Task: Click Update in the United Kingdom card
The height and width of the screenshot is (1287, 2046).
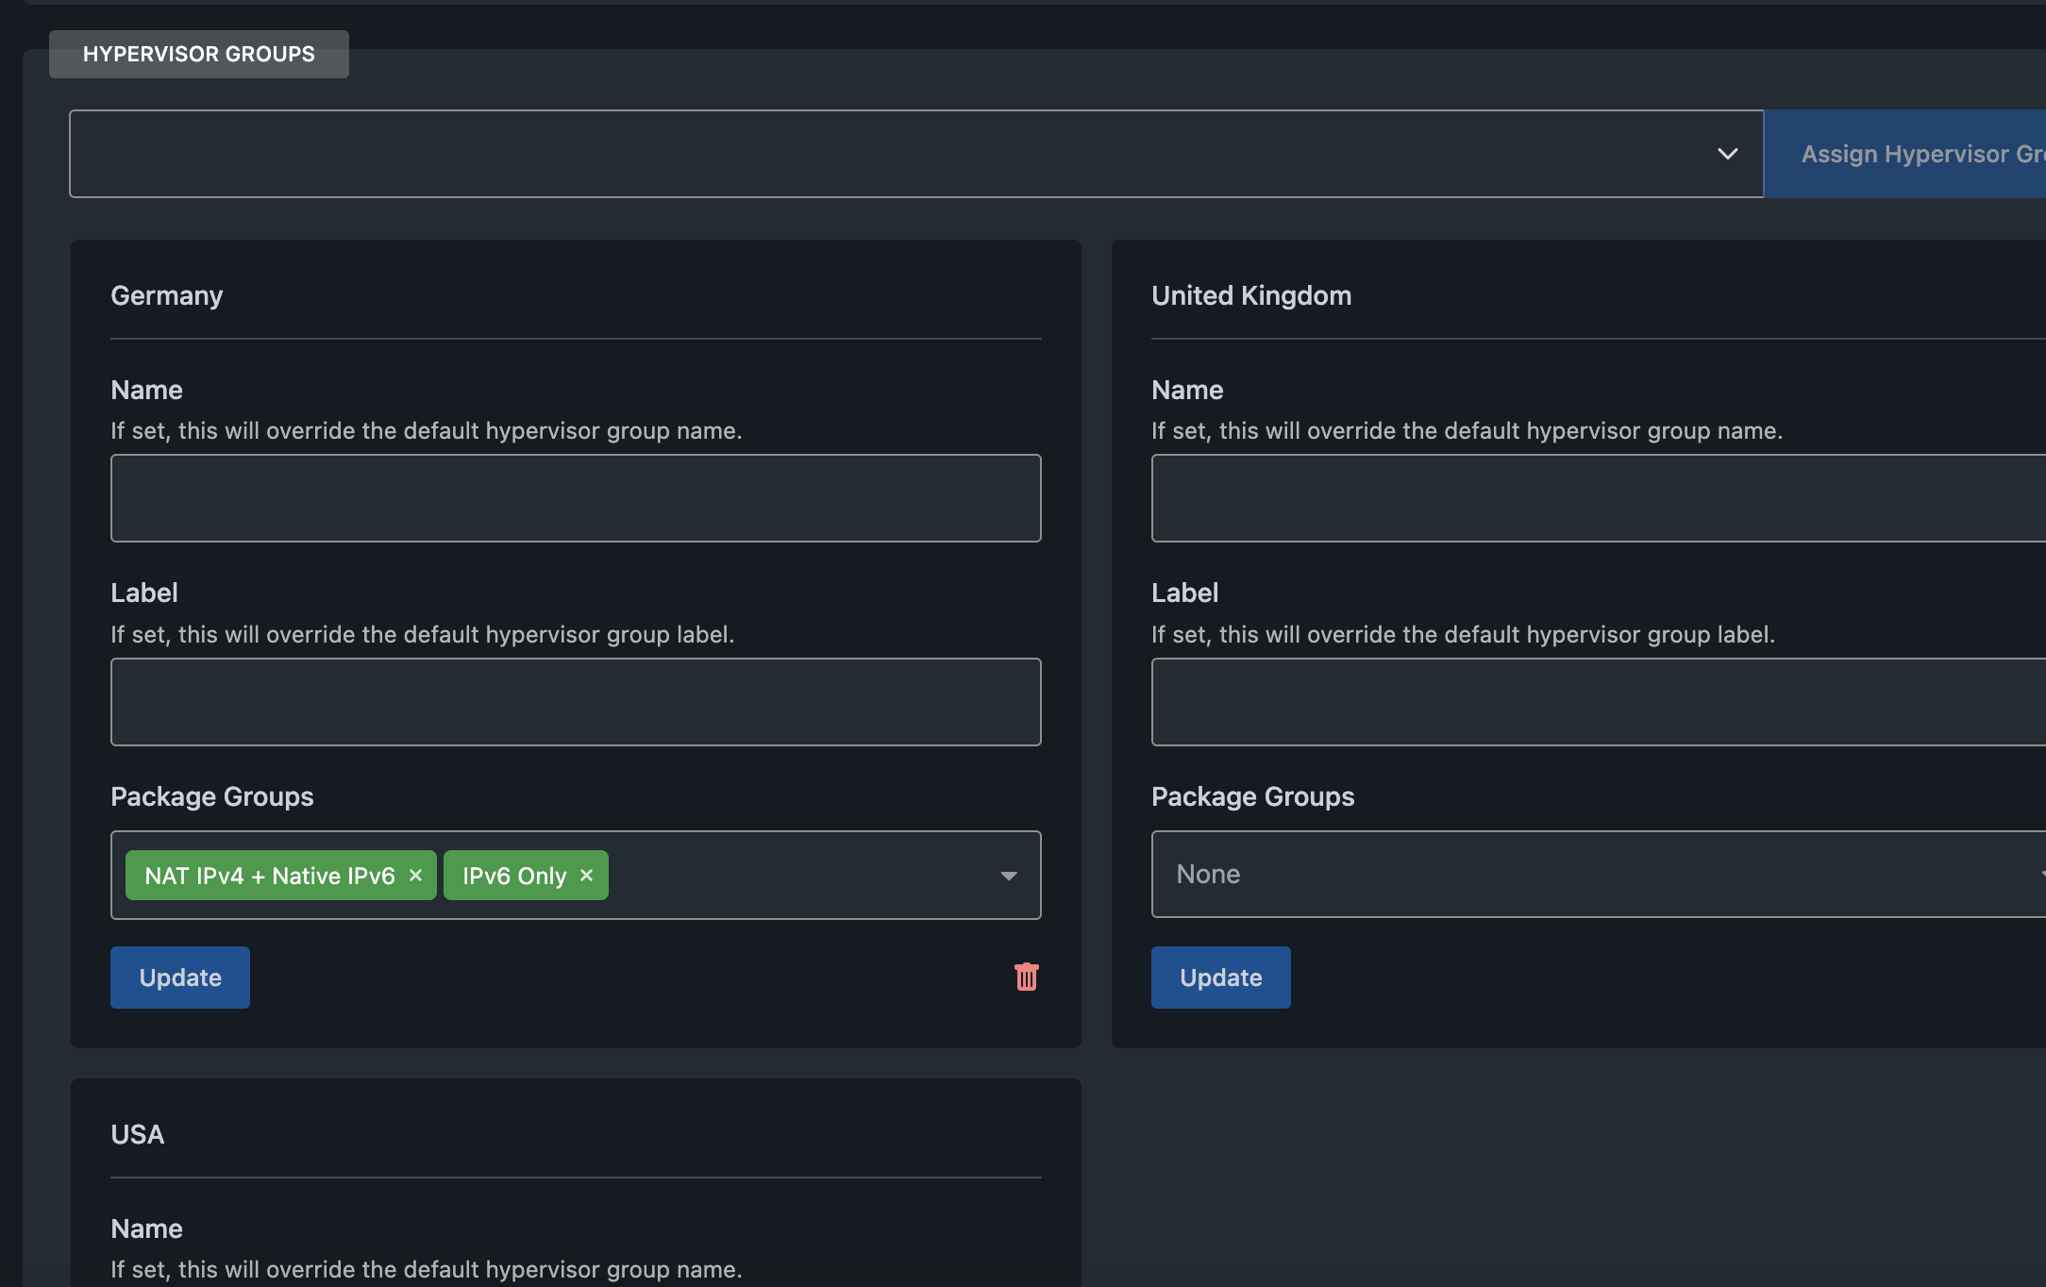Action: pyautogui.click(x=1220, y=978)
